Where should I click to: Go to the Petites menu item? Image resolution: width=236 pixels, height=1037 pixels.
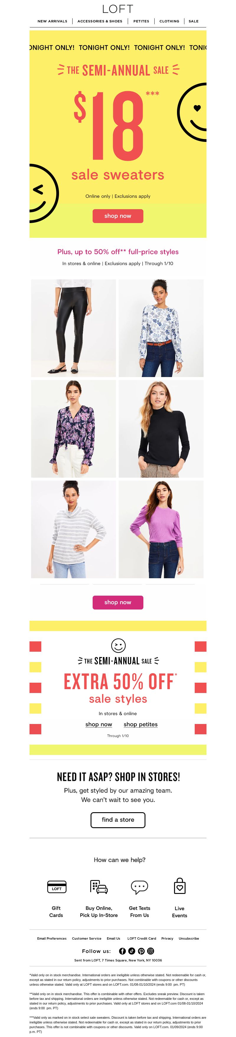coord(141,21)
